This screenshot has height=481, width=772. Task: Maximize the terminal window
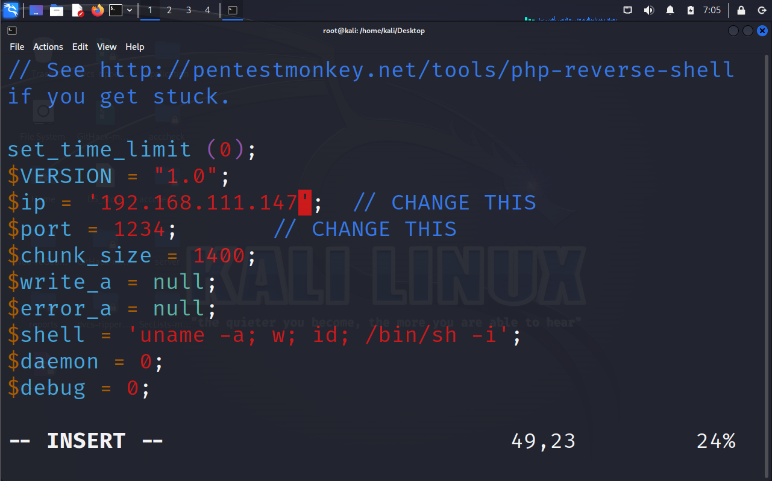coord(748,30)
